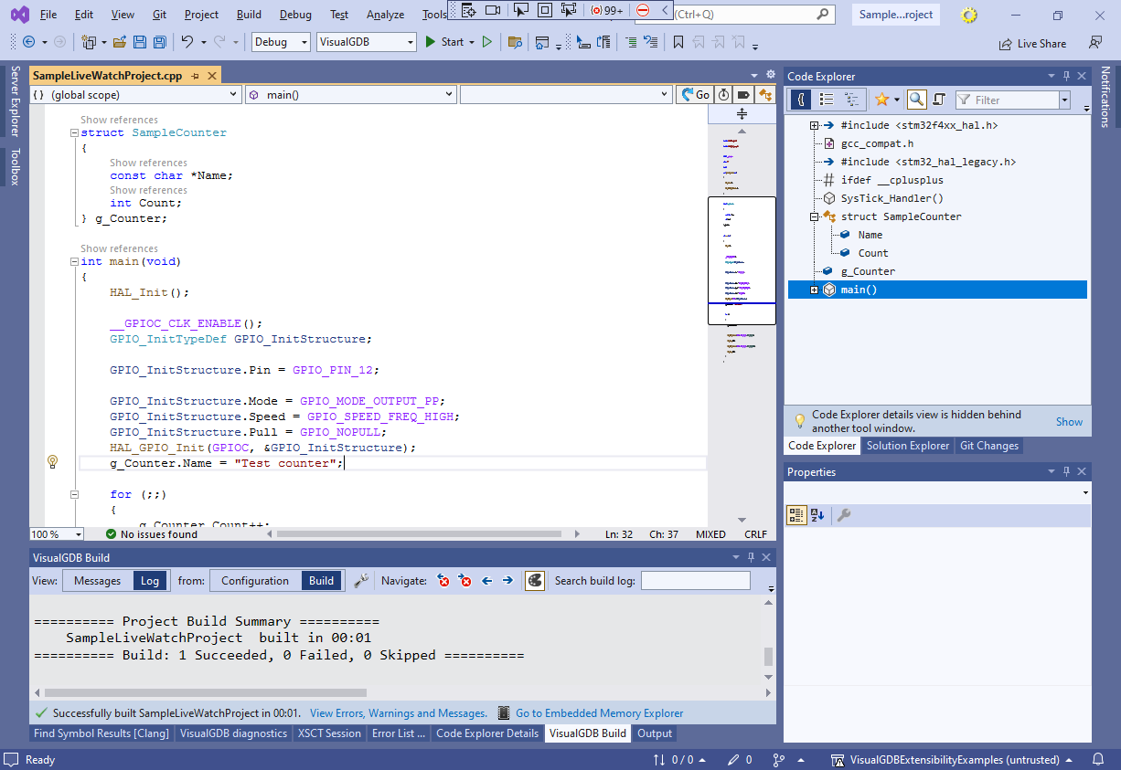
Task: Expand the main() node in Code Explorer
Action: tap(814, 290)
